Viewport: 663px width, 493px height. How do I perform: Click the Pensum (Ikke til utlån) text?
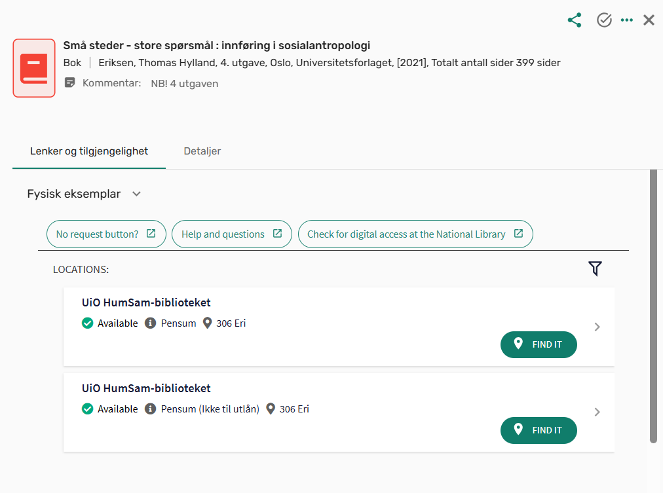point(210,409)
